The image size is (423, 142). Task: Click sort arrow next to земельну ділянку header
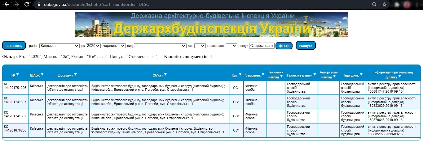pos(399,76)
